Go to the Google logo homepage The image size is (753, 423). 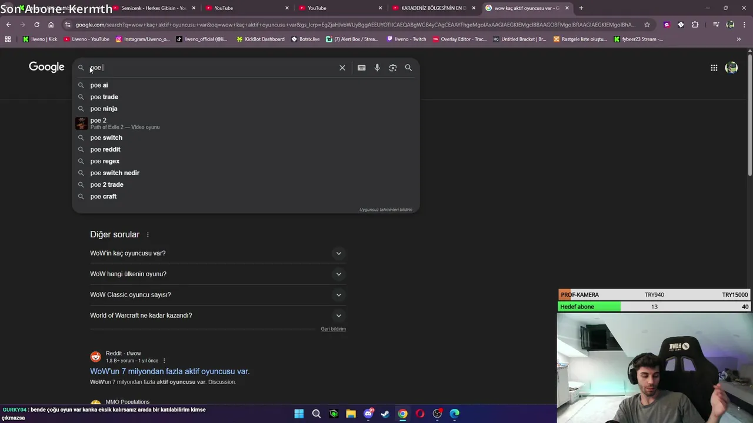click(x=46, y=67)
